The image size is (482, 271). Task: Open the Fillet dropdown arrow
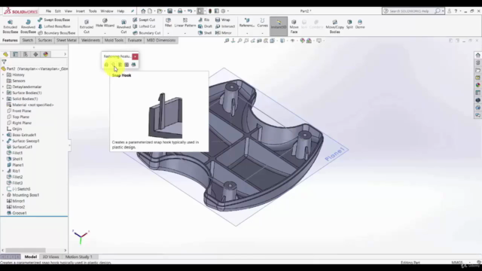click(168, 33)
